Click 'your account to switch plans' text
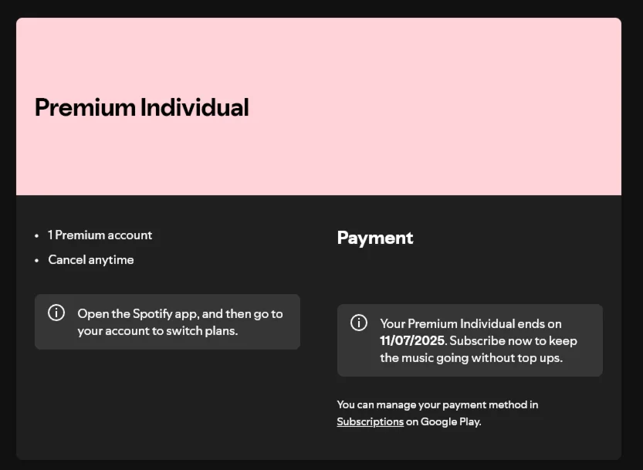 coord(157,330)
